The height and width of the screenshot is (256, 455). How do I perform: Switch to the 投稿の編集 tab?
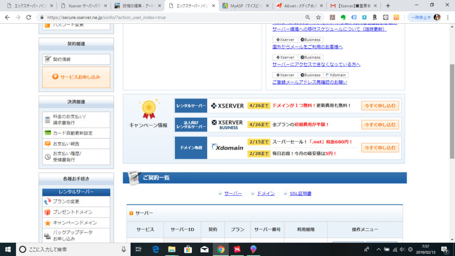coord(138,6)
